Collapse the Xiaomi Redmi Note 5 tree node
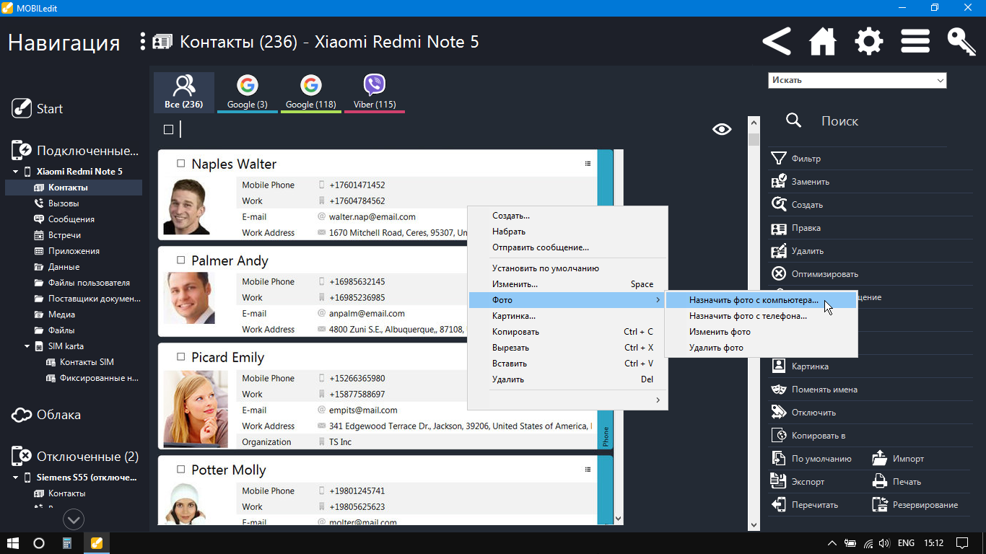Screen dimensions: 986x554 [16, 172]
